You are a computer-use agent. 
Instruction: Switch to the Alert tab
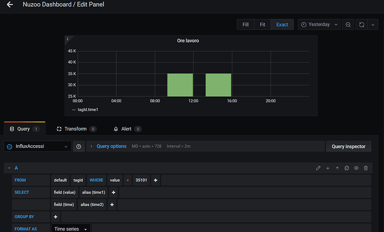[127, 129]
